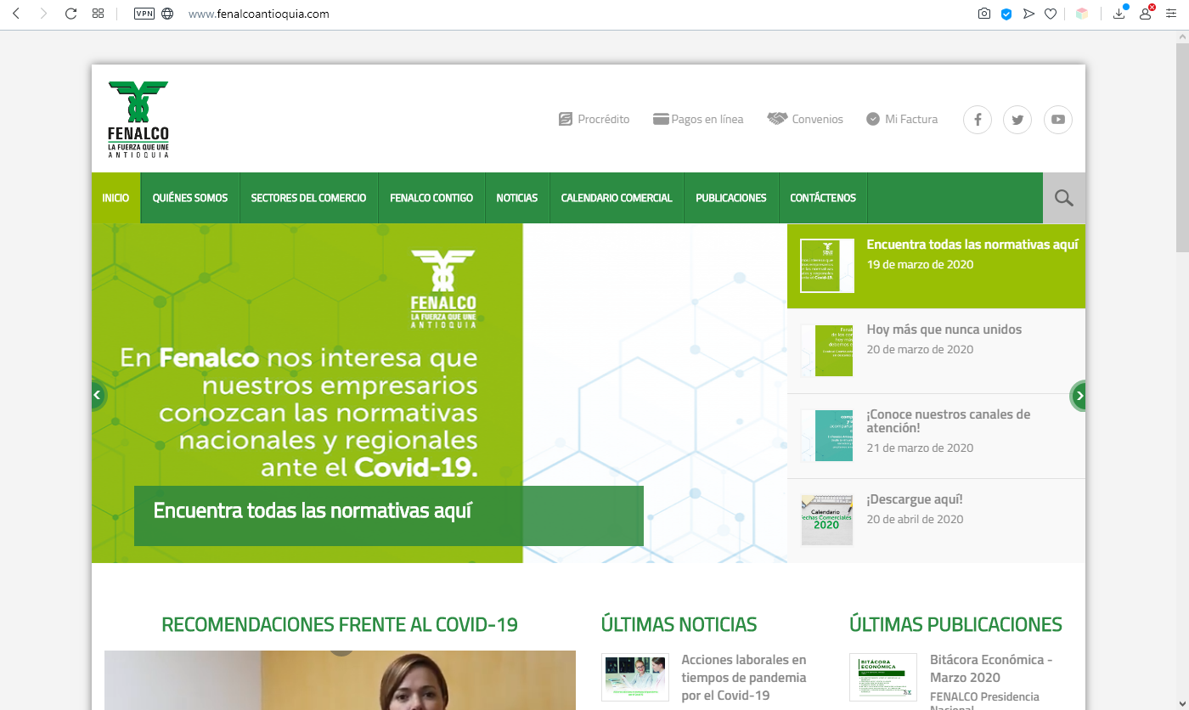This screenshot has height=710, width=1189.
Task: Click the magnifier search icon in navbar
Action: [1063, 199]
